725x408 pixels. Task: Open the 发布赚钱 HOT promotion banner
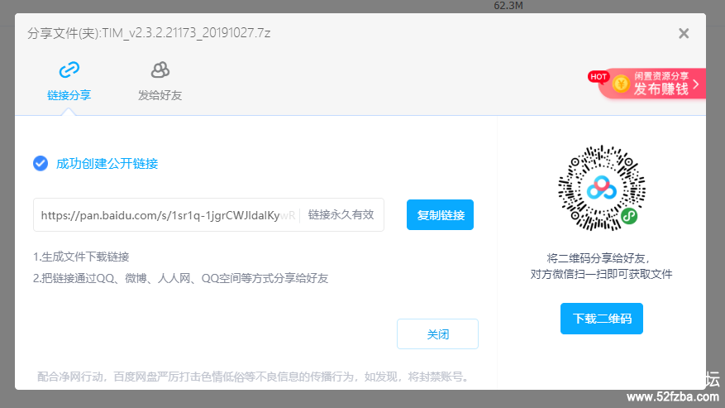pos(652,84)
